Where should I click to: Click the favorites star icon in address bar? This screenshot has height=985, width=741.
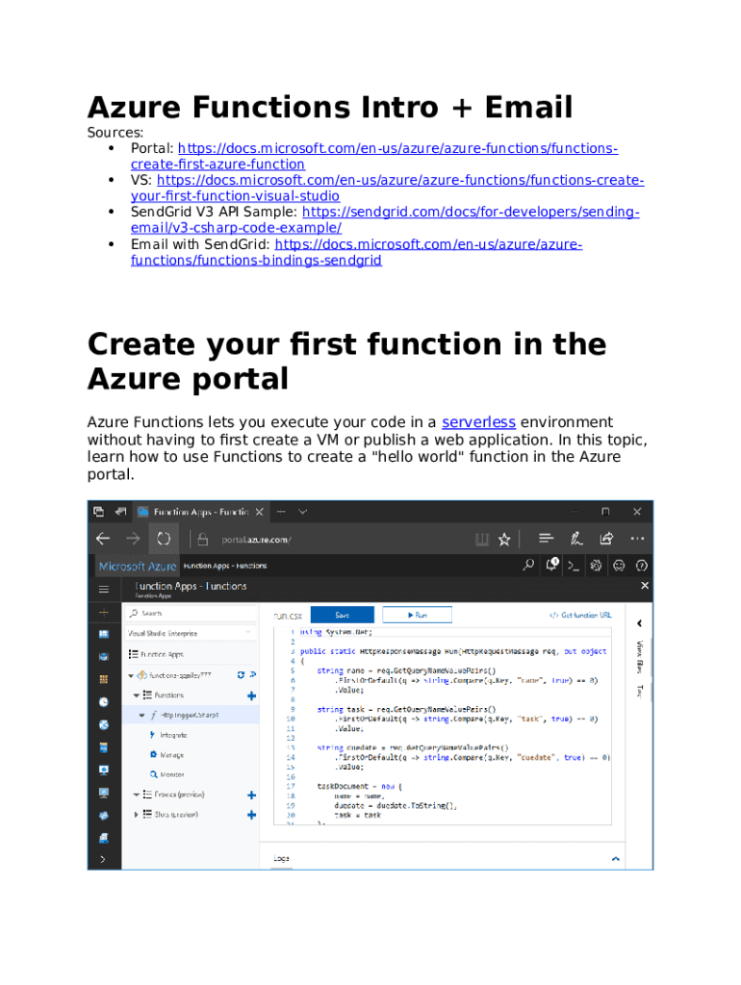pyautogui.click(x=506, y=539)
